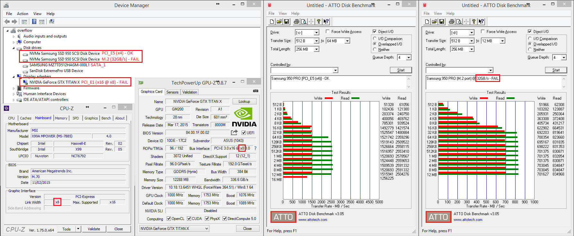Click Validate button in CPU-Z
The height and width of the screenshot is (236, 574).
click(94, 229)
